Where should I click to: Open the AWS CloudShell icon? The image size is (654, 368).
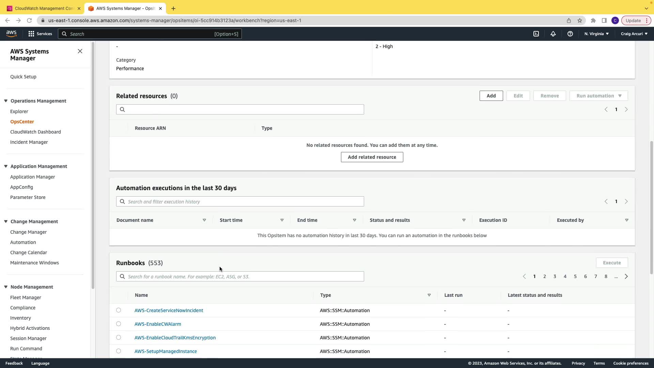pos(536,34)
